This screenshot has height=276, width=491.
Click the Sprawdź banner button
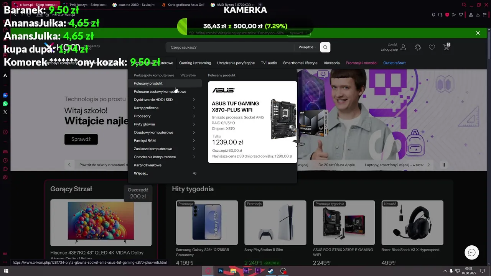click(81, 139)
